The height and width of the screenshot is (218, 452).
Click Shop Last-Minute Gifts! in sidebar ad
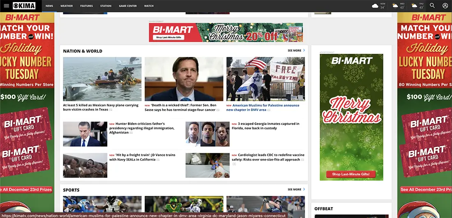[351, 174]
